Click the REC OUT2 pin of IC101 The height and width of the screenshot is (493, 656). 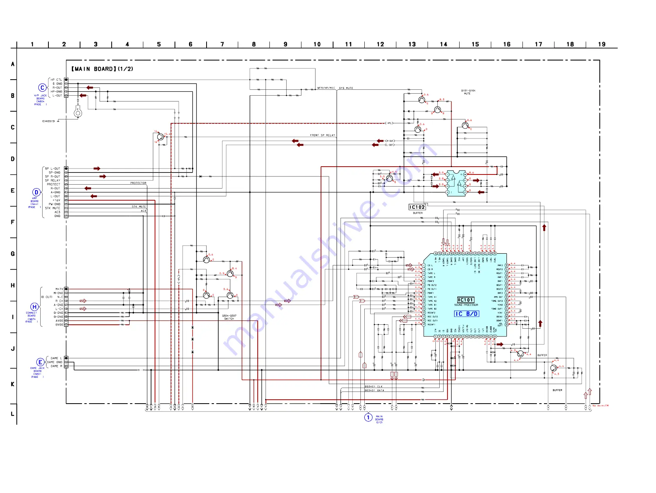pyautogui.click(x=433, y=317)
